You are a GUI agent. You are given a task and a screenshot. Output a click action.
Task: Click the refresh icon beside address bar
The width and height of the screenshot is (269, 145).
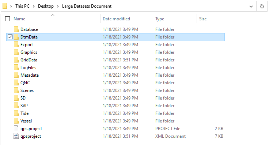coord(262,7)
